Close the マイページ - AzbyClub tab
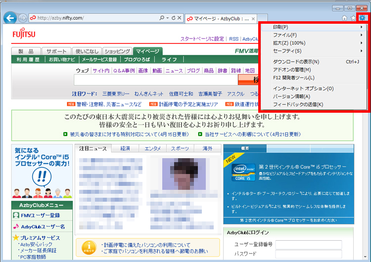 pos(253,19)
